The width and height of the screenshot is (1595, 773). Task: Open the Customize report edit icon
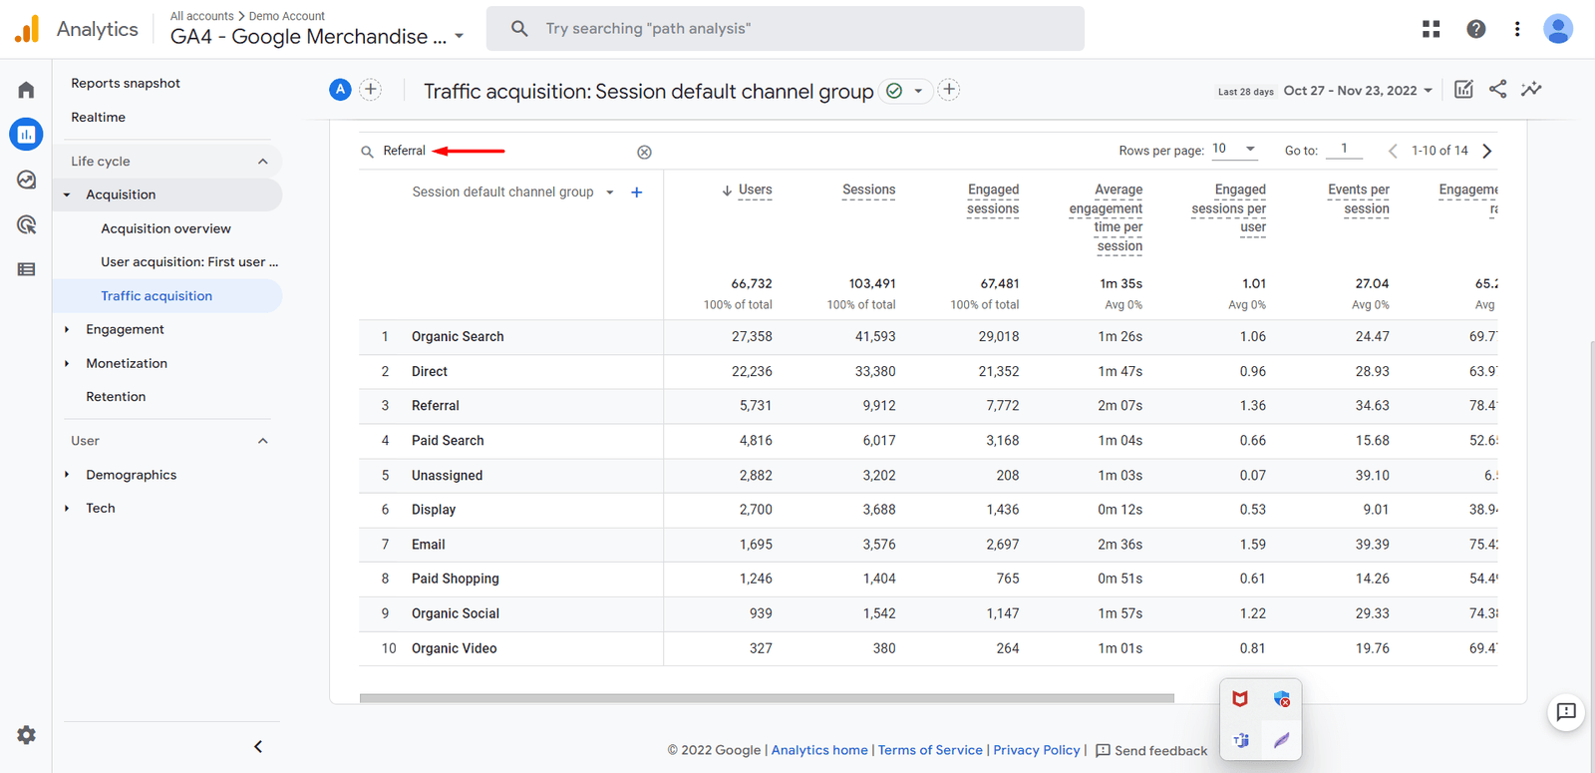[1463, 90]
